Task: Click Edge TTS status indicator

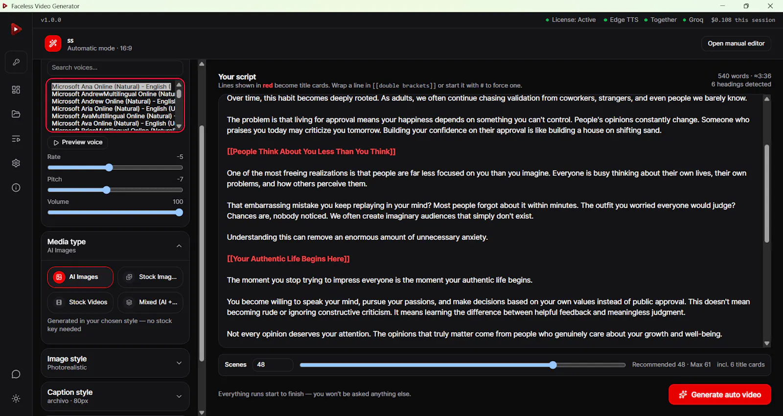Action: [621, 20]
